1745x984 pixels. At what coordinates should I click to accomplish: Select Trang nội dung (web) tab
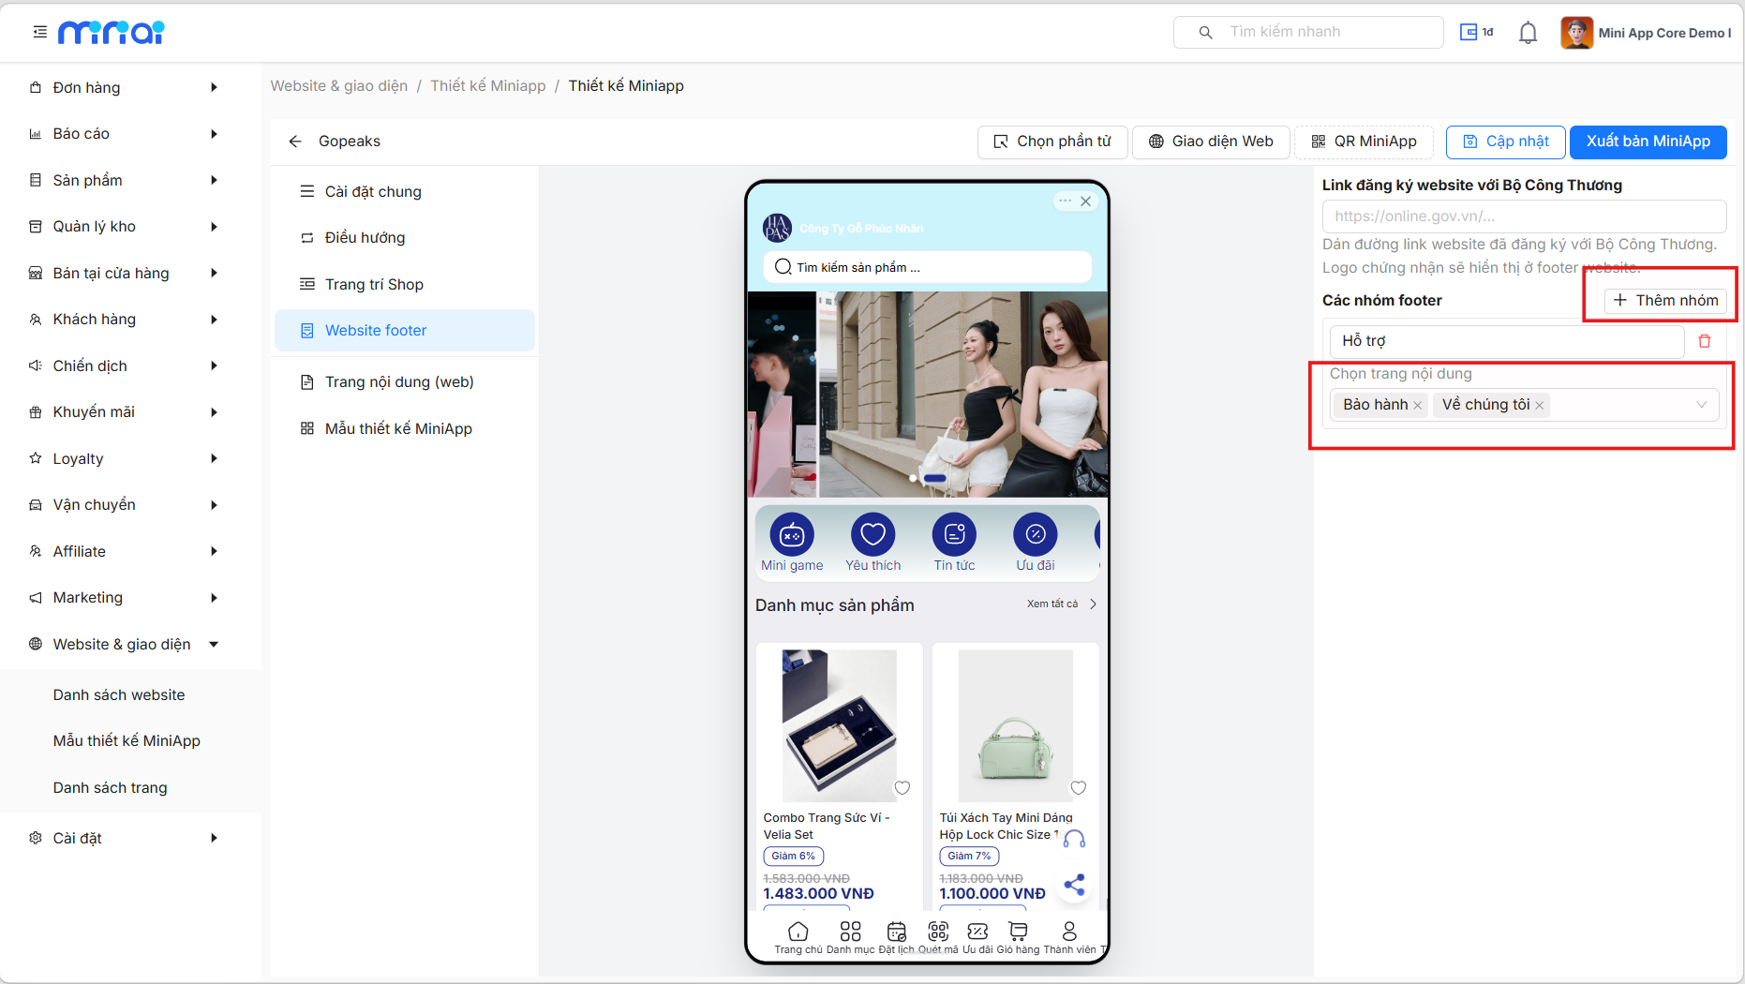[405, 382]
